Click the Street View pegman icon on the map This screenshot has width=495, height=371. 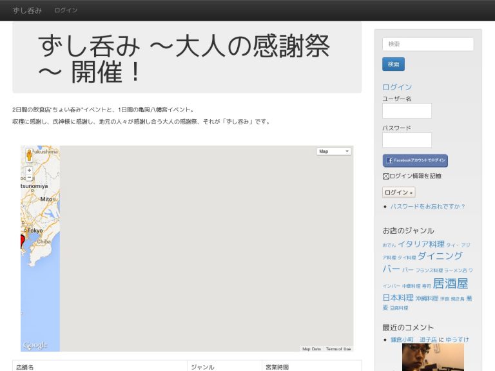point(30,155)
